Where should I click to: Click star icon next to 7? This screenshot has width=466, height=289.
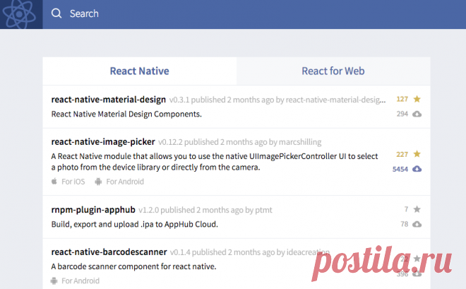[417, 209]
